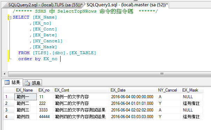Image resolution: width=211 pixels, height=130 pixels.
Task: Click the NY_Cancel cell in row 2
Action: click(168, 103)
